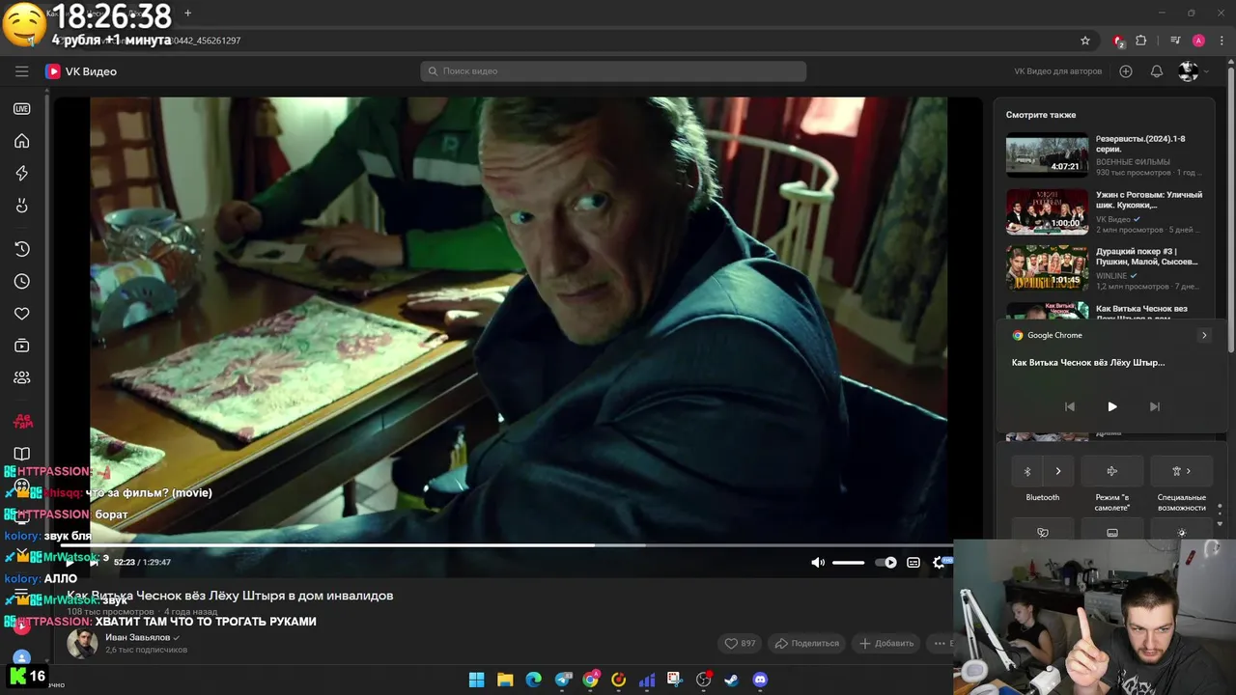Play media from the Chrome media card

tap(1111, 406)
